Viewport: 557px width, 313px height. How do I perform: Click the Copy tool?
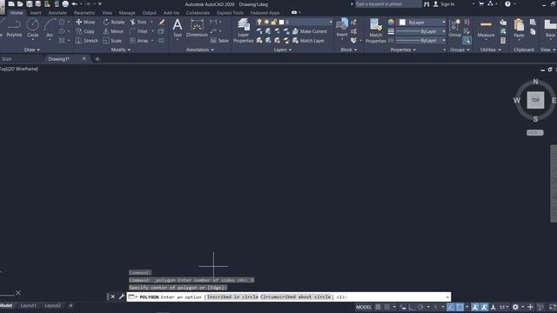[x=85, y=31]
